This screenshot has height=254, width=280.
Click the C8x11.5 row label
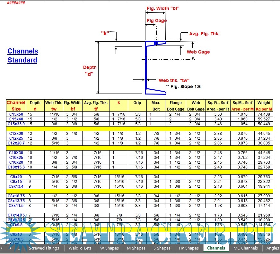[x=16, y=206]
